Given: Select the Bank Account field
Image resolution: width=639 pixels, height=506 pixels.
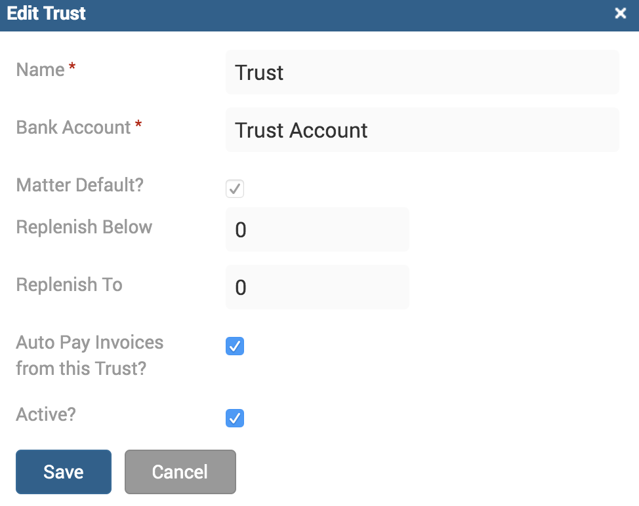Looking at the screenshot, I should tap(423, 130).
